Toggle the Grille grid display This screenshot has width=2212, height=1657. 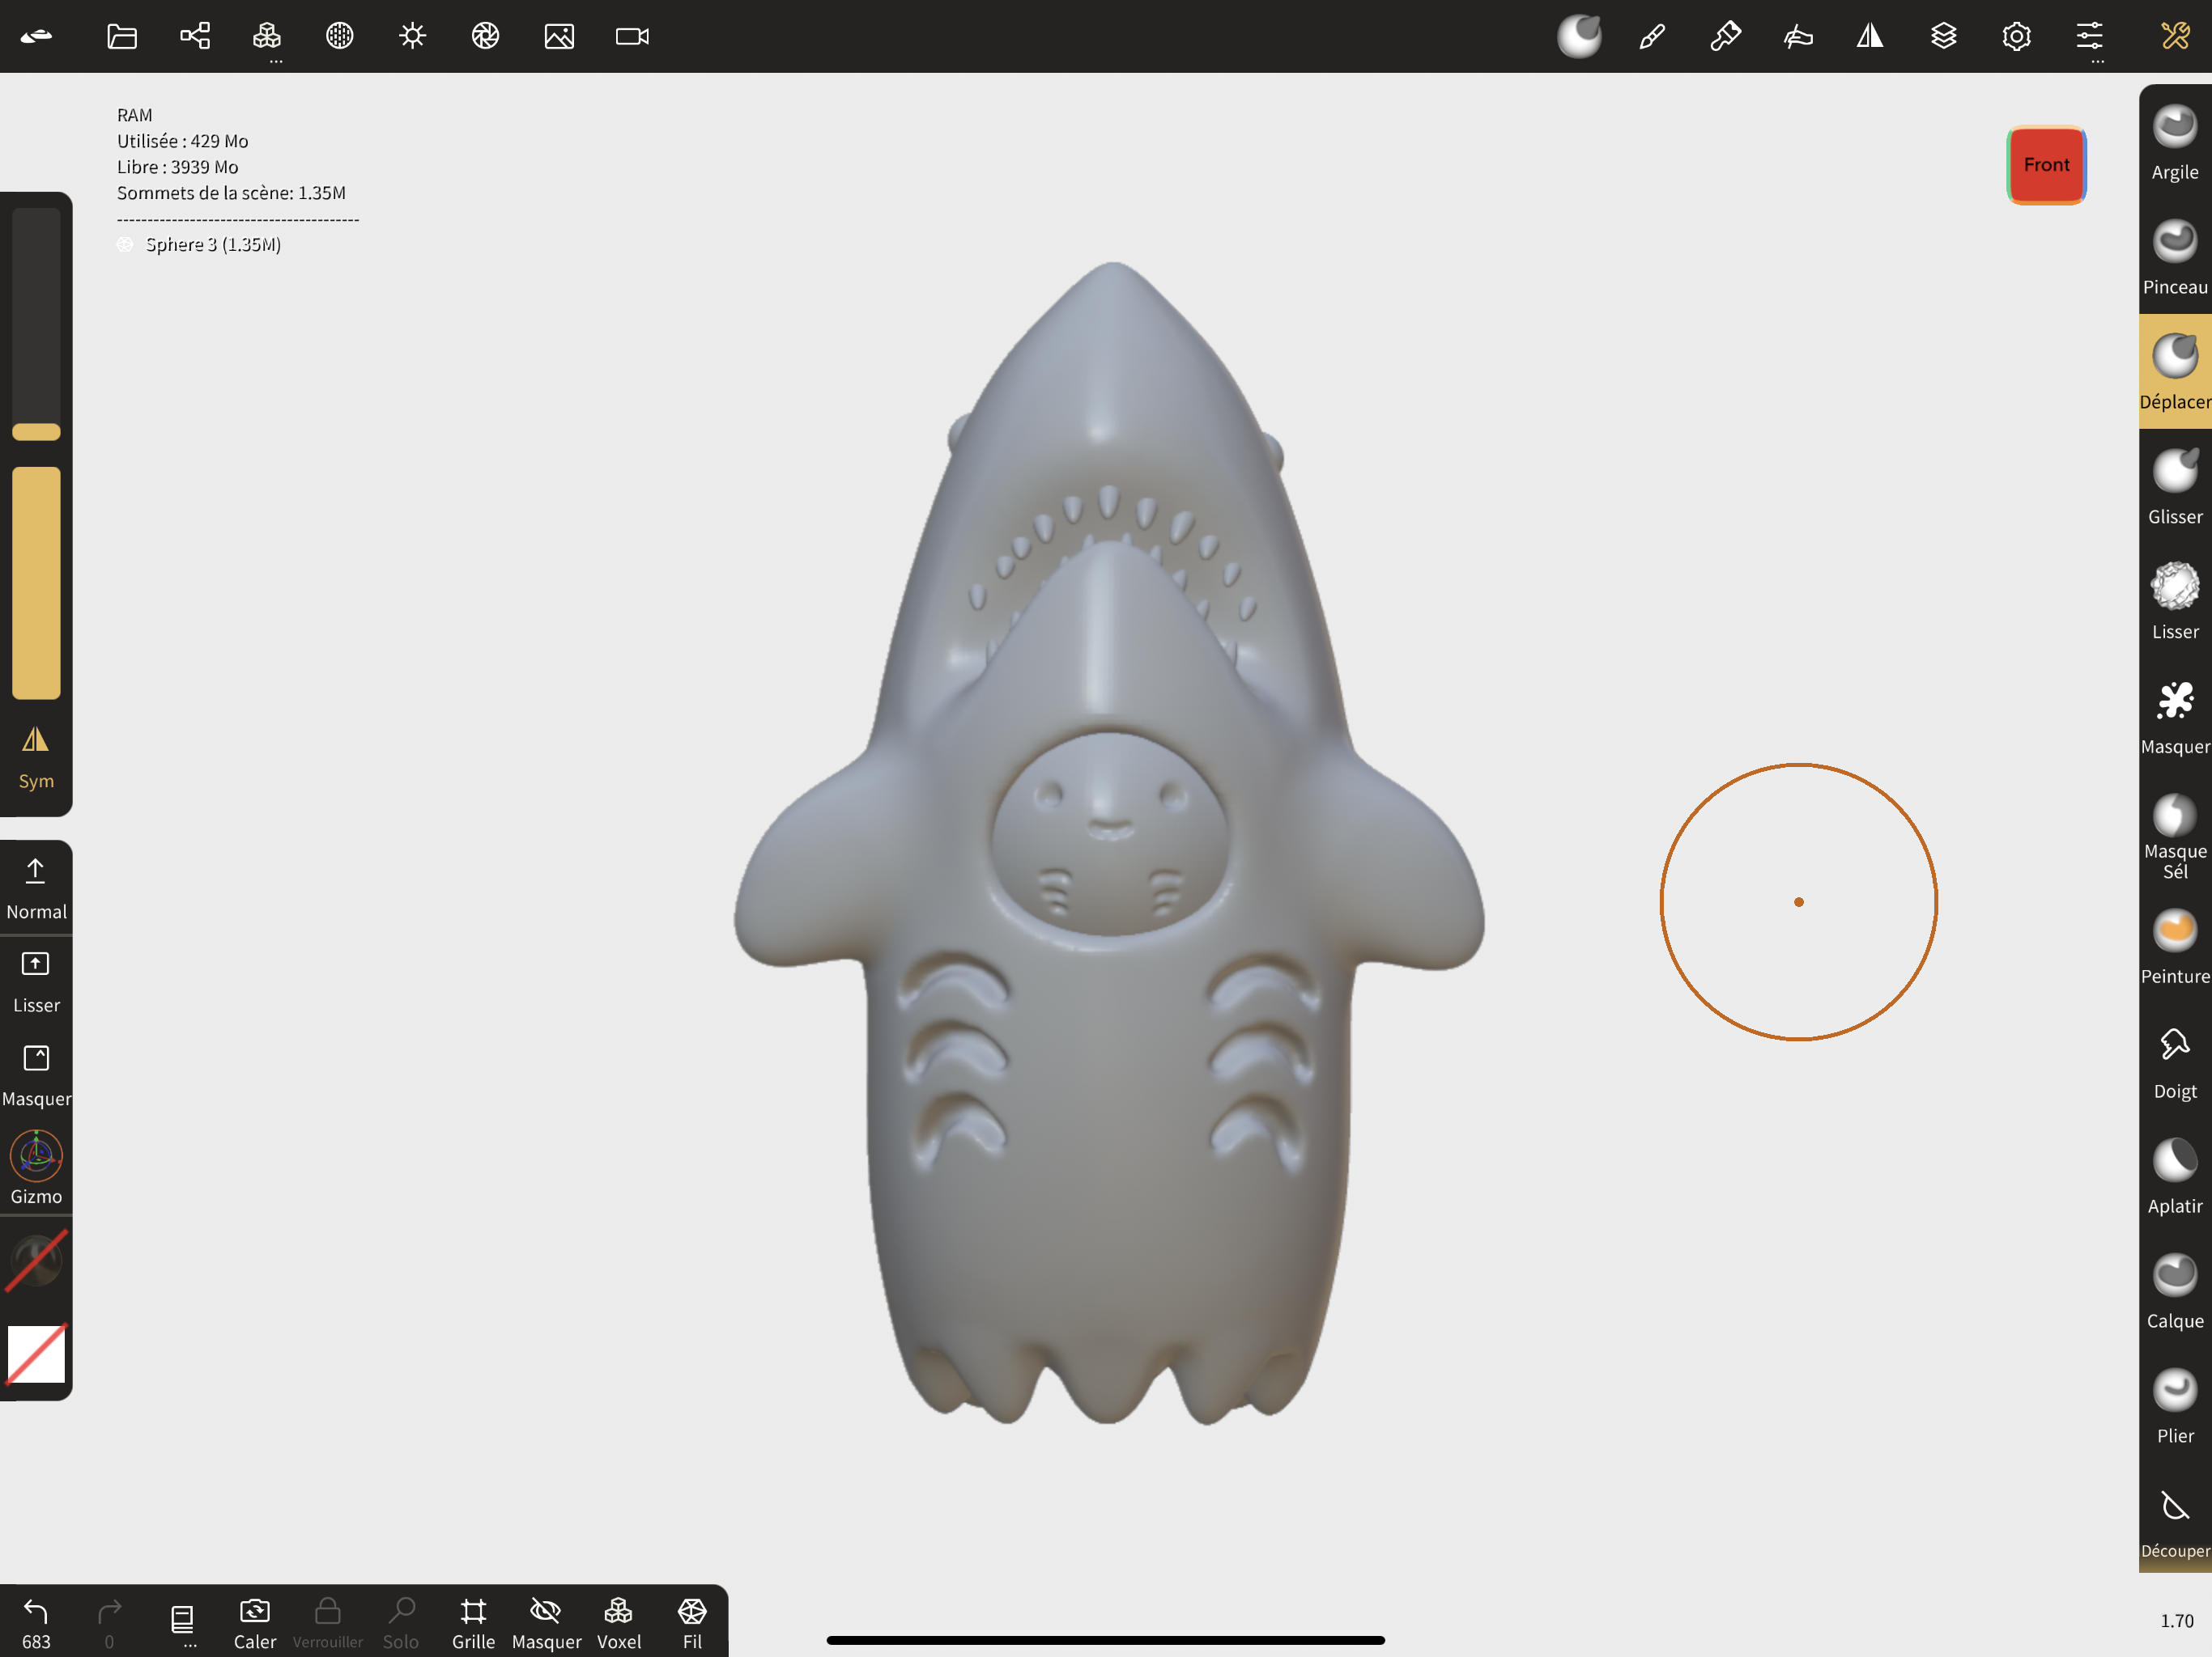click(473, 1622)
